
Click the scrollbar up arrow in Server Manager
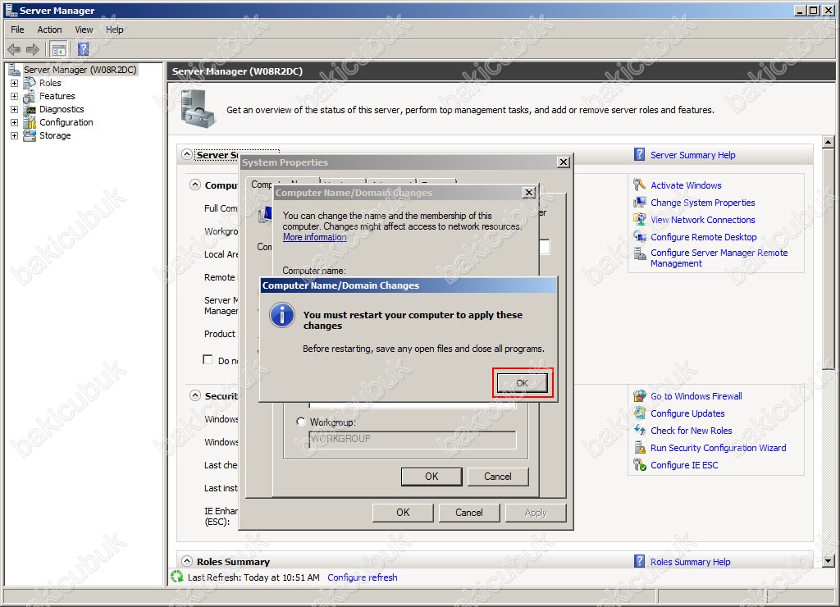829,142
